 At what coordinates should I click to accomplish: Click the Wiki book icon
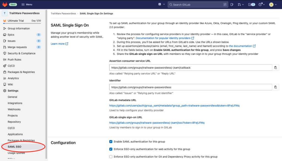[5, 84]
